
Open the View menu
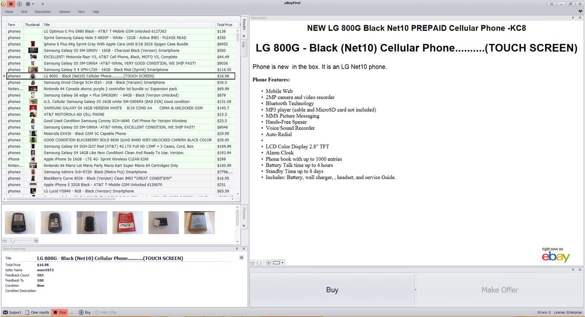[x=81, y=12]
